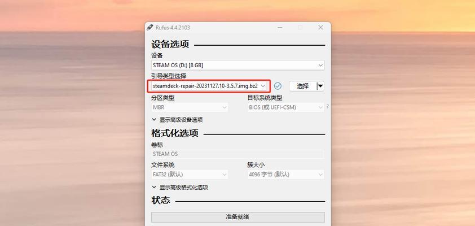Click the 选择 button to pick image
Screen dimensions: 475x226
pos(302,86)
